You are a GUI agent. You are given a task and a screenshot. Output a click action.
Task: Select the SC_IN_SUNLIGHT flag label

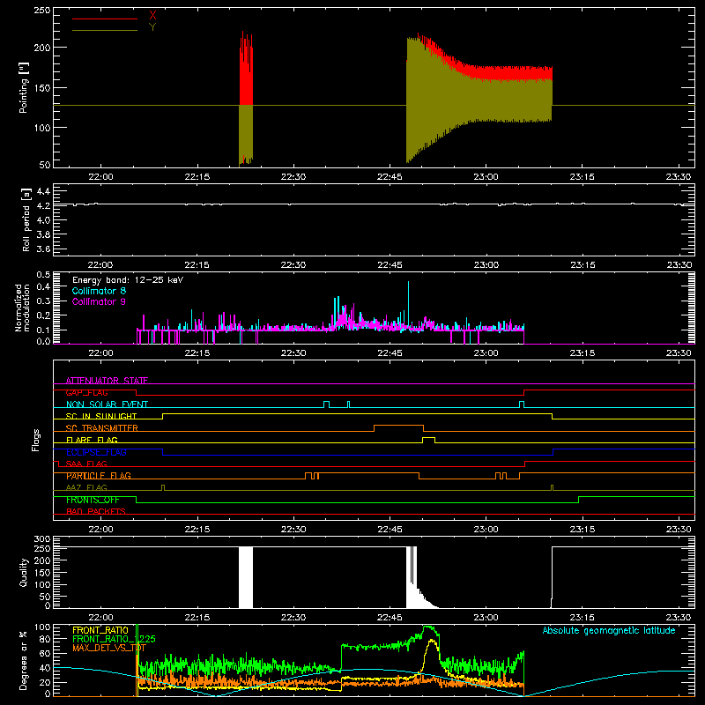click(101, 416)
